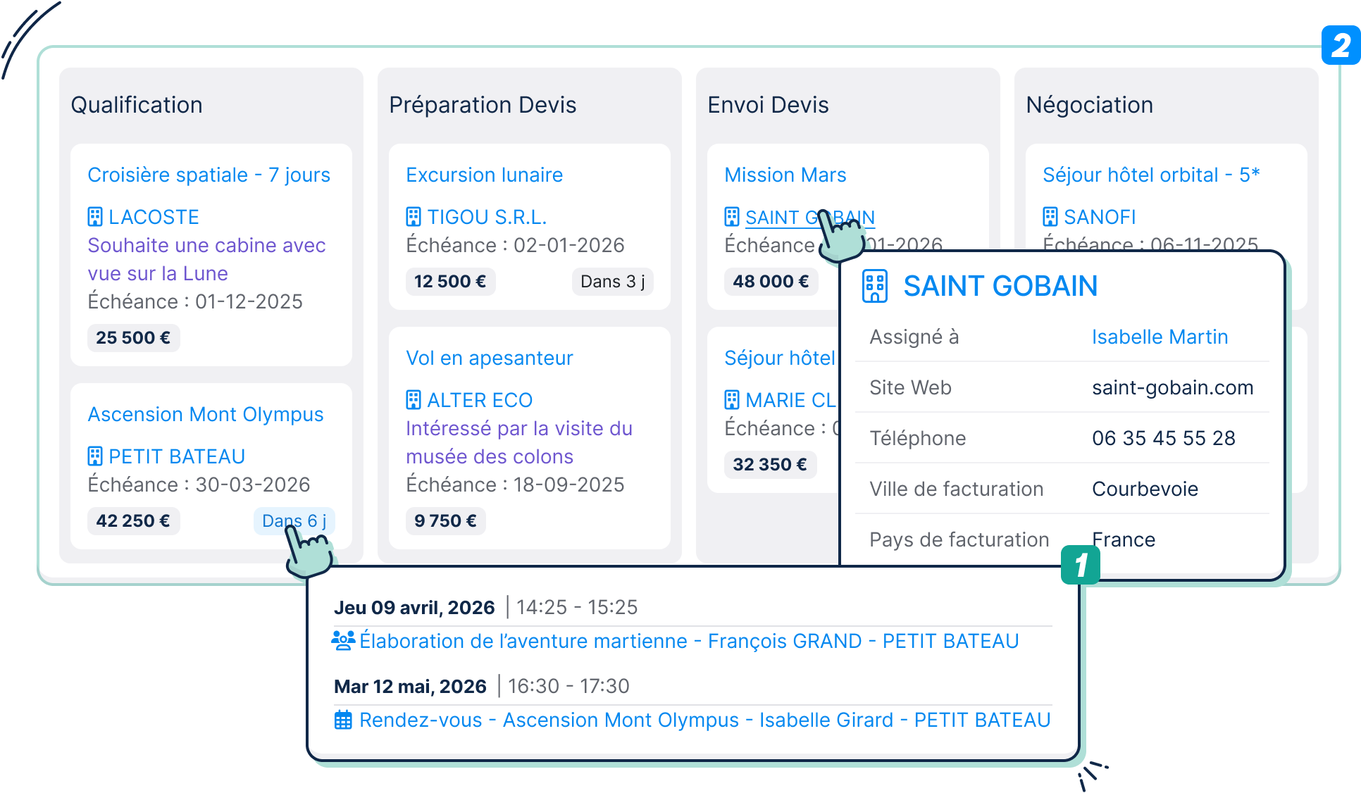Open the Croisière spatiale - 7 jours opportunity
Viewport: 1361px width, 793px height.
click(x=209, y=175)
